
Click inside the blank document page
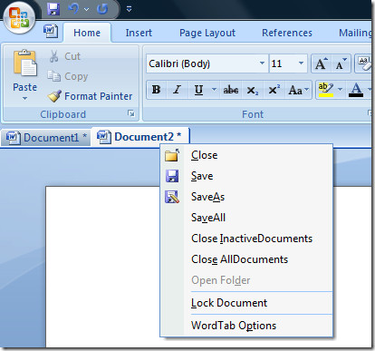pyautogui.click(x=102, y=266)
